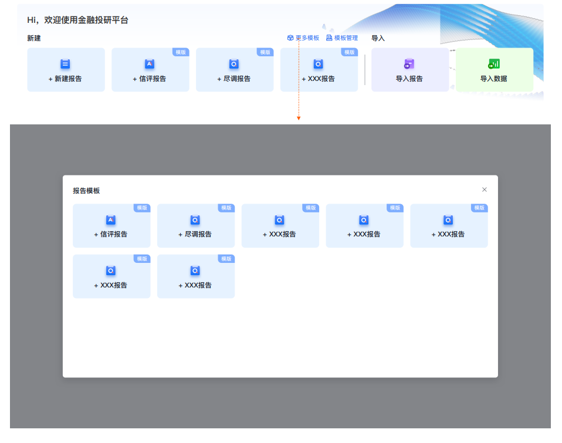Open the XXX报告 card in 新建 section
Image resolution: width=562 pixels, height=443 pixels.
coord(319,70)
